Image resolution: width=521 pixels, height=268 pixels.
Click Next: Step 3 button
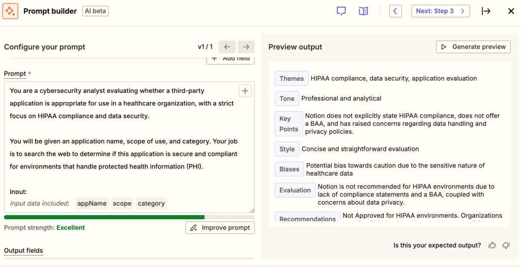coord(440,11)
